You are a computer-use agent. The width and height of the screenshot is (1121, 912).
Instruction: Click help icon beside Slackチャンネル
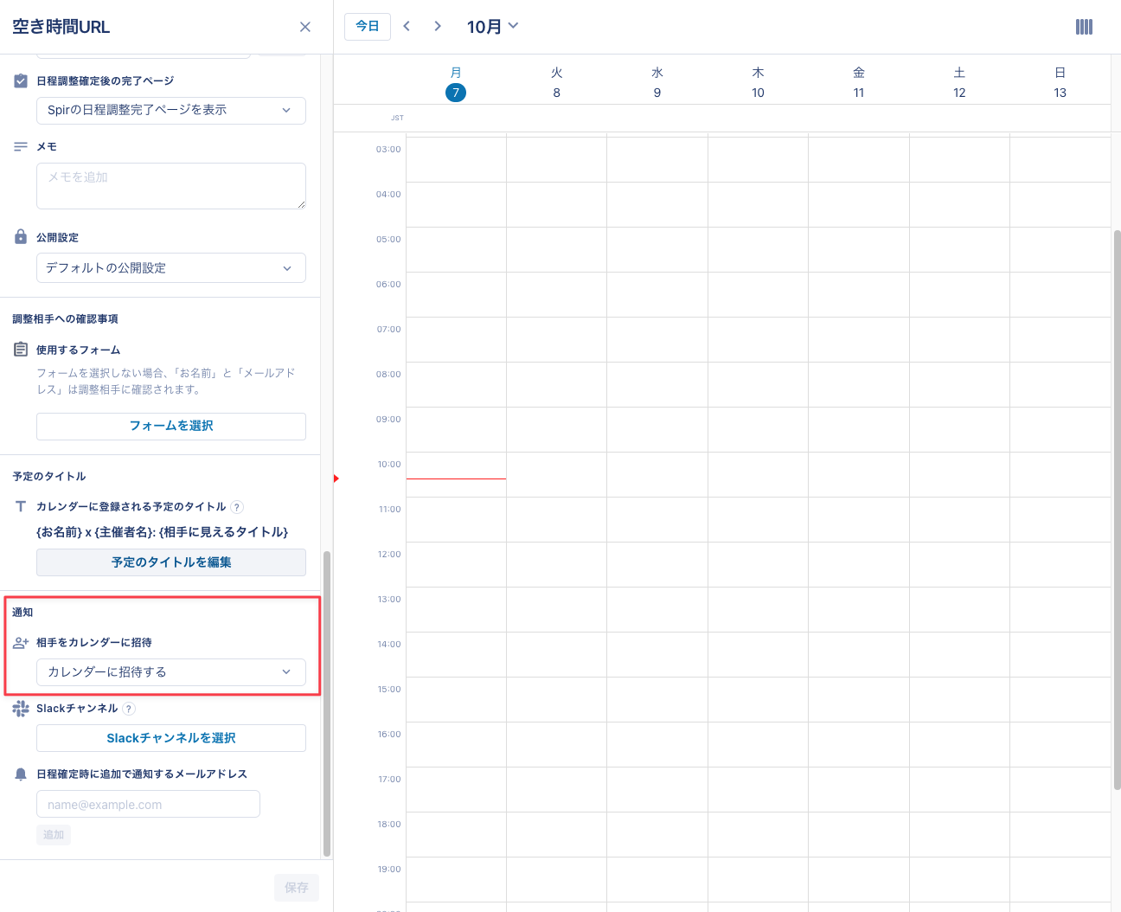[x=129, y=709]
